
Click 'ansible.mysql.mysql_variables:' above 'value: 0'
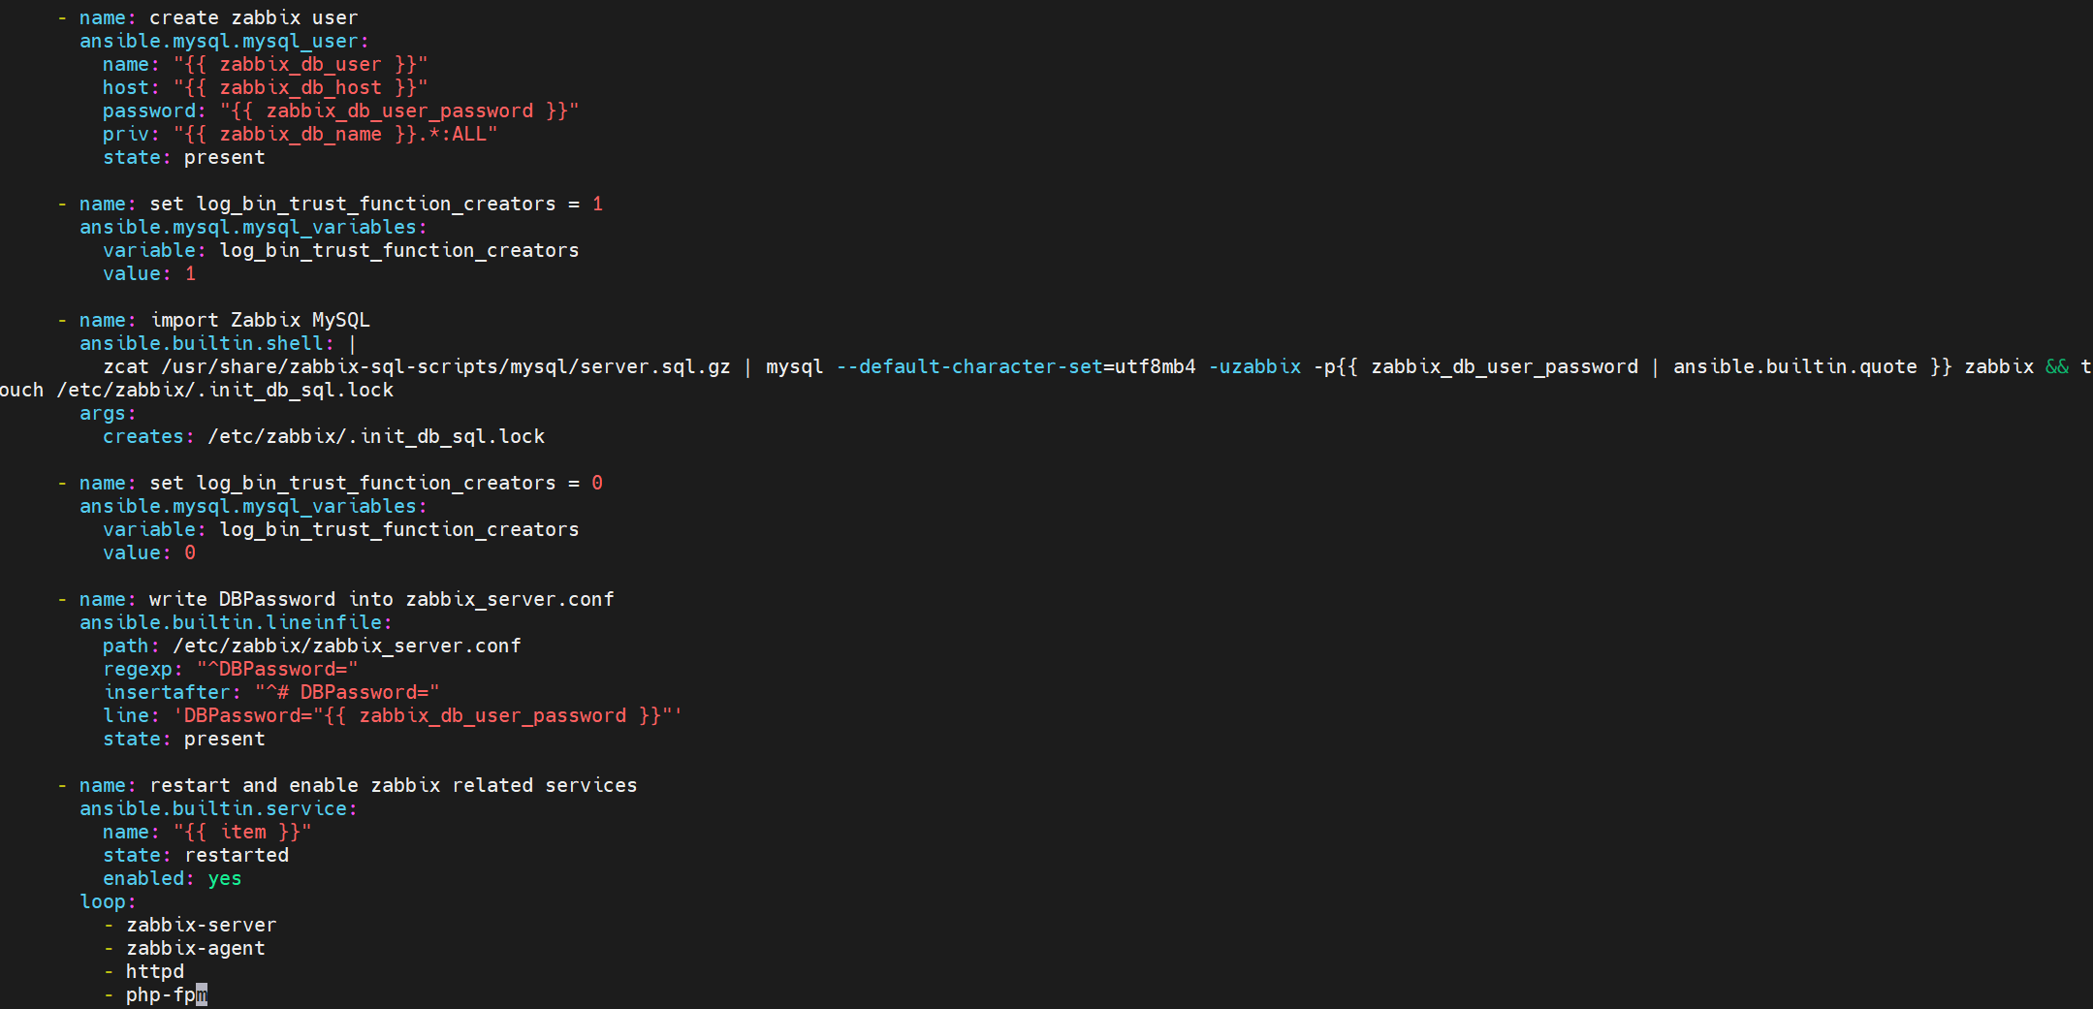coord(253,506)
